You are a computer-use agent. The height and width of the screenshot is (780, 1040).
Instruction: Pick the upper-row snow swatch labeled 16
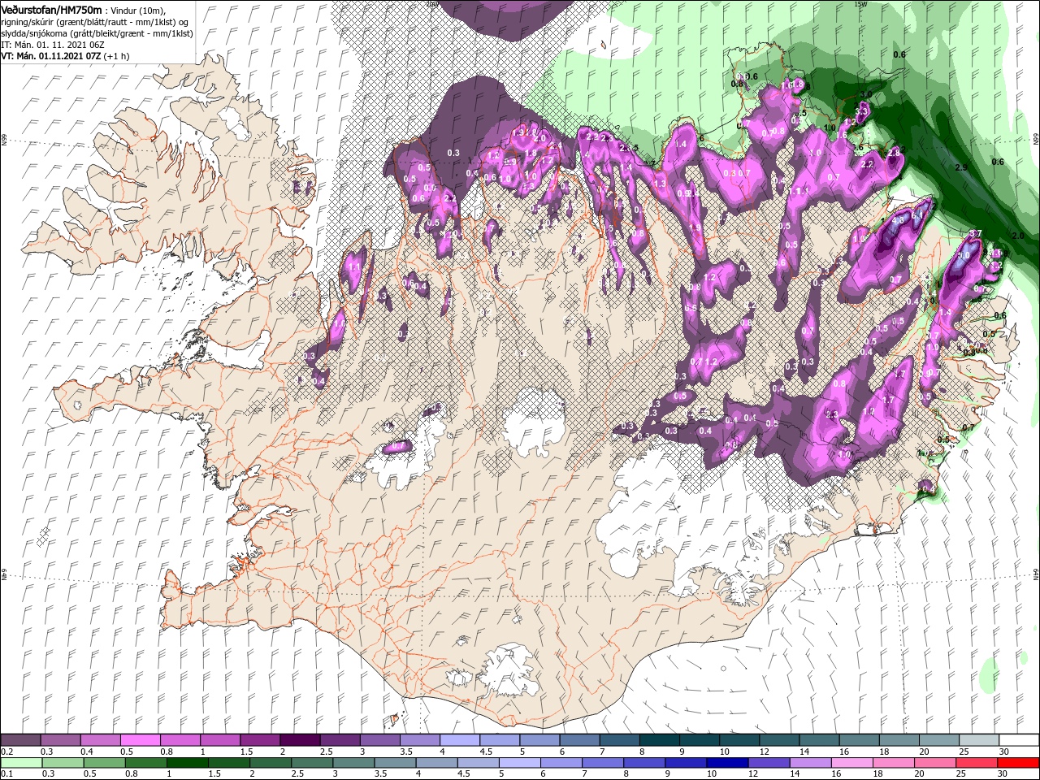coord(857,740)
